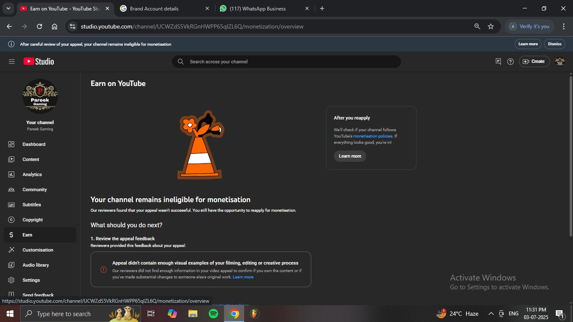Click the Windows taskbar search box
This screenshot has height=322, width=573.
pyautogui.click(x=81, y=314)
